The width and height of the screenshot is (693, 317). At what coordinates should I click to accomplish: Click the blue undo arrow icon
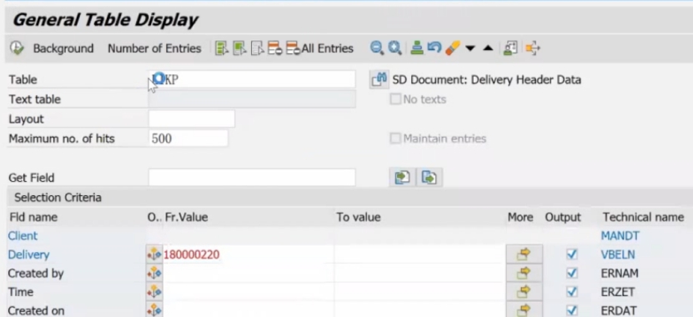pyautogui.click(x=434, y=48)
